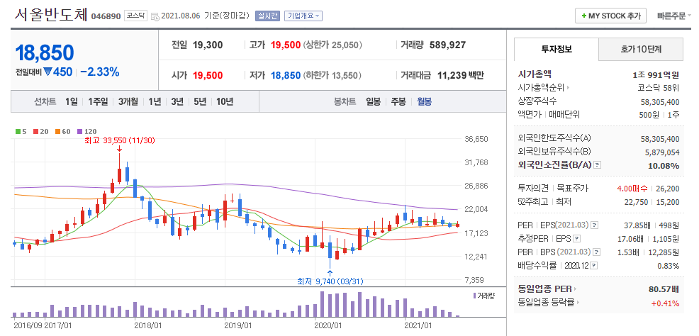Click the 거래량 value 589,927
Viewport: 699px width, 336px height.
[x=447, y=45]
